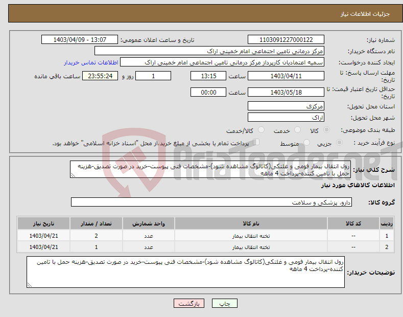Click the واحد شمارش column header
This screenshot has height=317, width=403.
[149, 223]
